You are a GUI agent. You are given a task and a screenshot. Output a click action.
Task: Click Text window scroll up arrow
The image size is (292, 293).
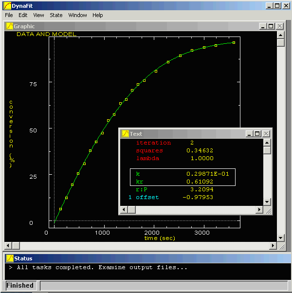click(267, 143)
